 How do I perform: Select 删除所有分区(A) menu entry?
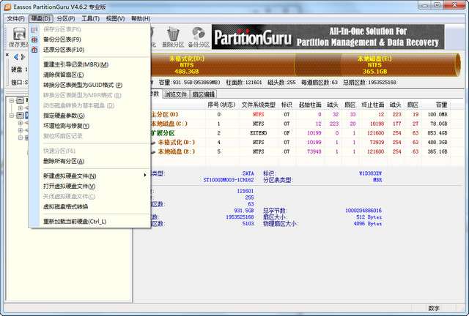point(89,161)
